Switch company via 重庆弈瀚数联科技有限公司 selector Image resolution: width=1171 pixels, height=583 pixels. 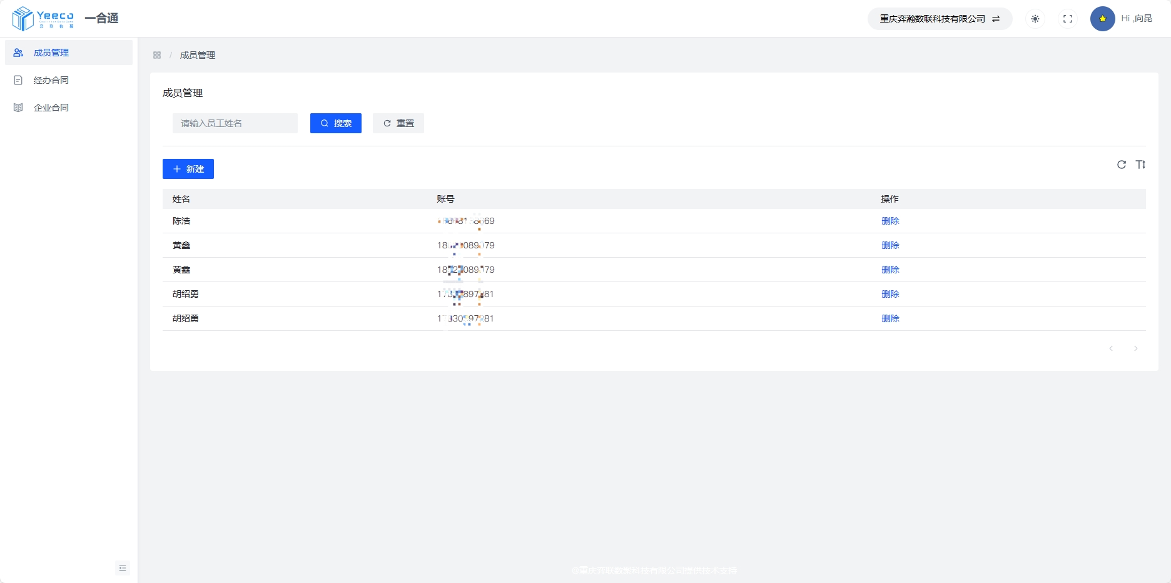point(940,19)
